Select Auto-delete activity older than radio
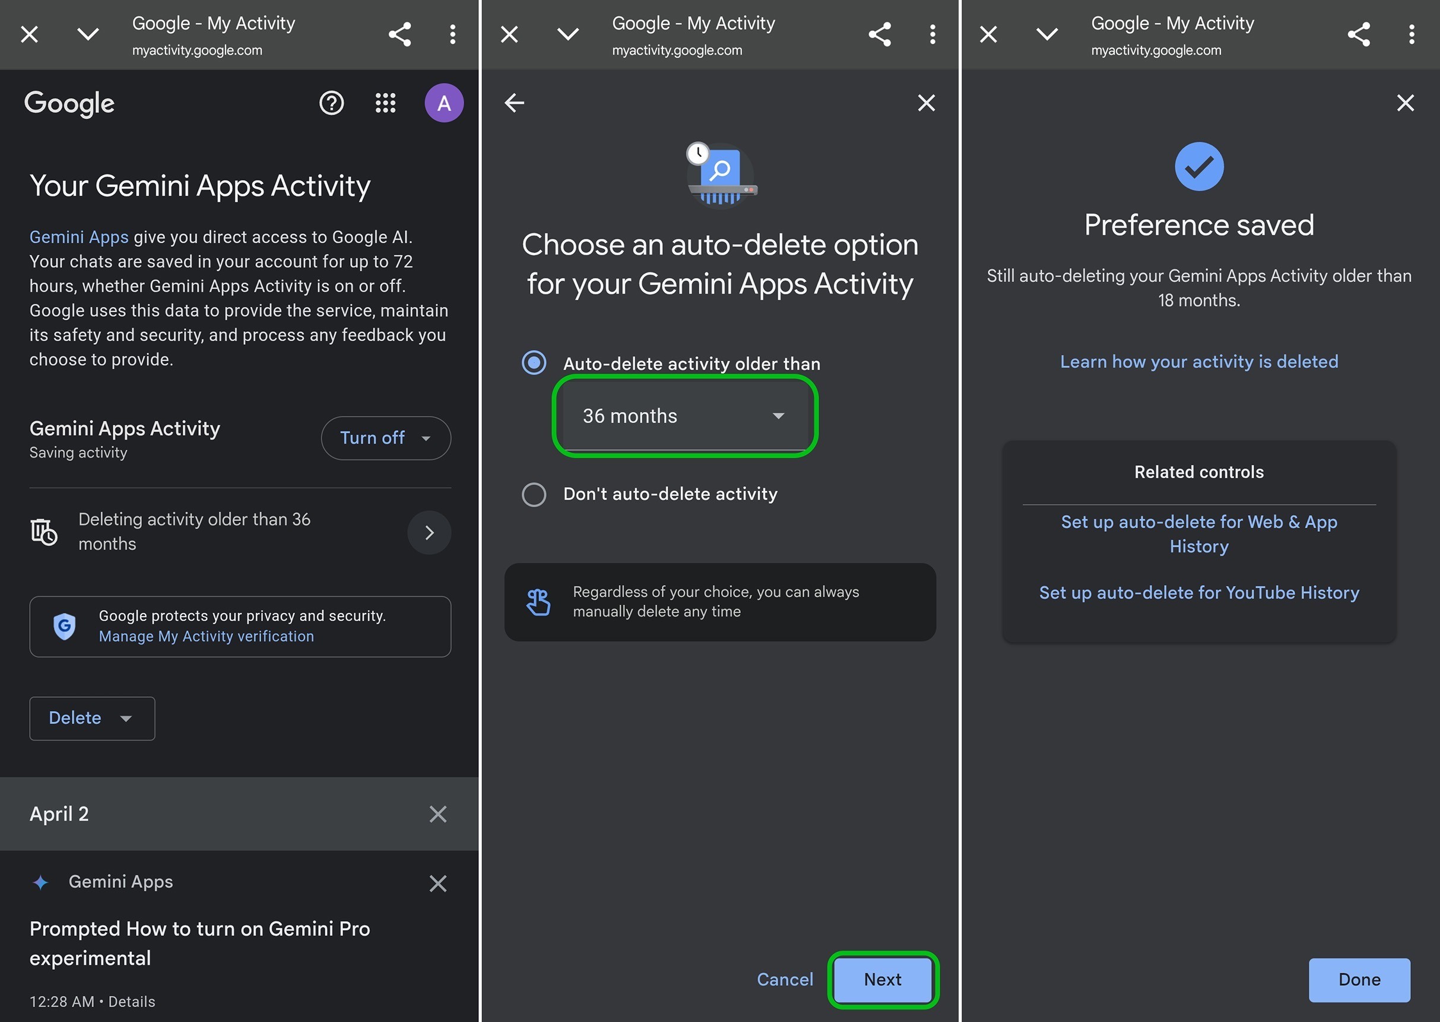Screen dimensions: 1440x1022 (x=534, y=363)
